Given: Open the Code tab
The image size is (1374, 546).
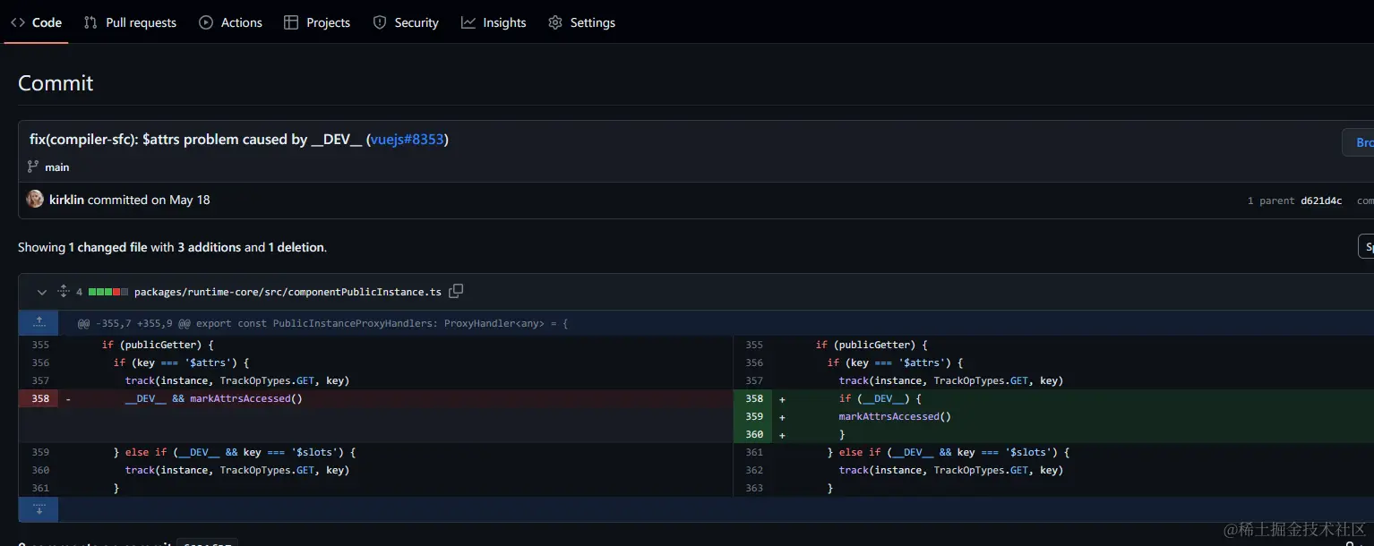Looking at the screenshot, I should [37, 22].
